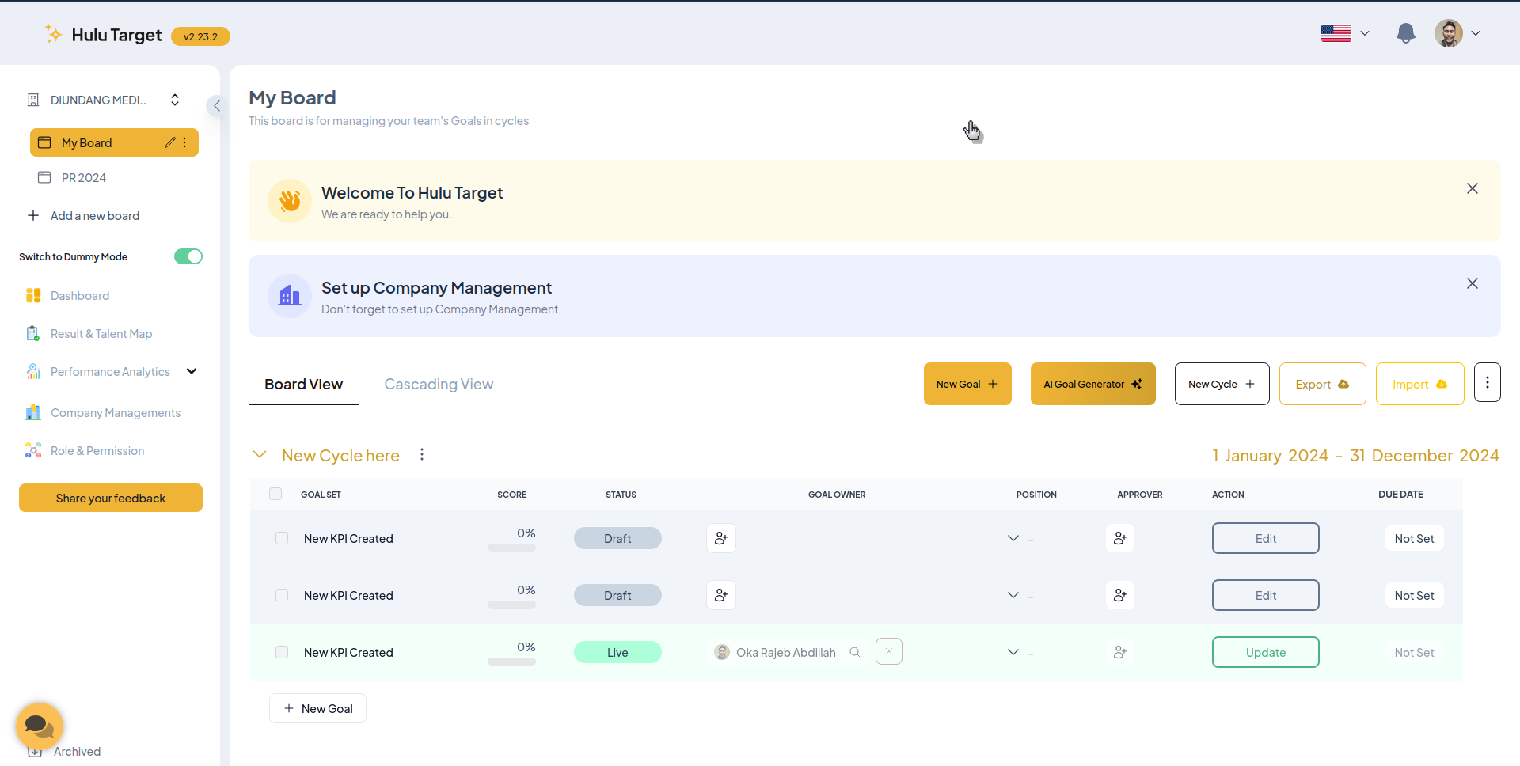Collapse the New Cycle here section
This screenshot has height=766, width=1520.
click(259, 454)
